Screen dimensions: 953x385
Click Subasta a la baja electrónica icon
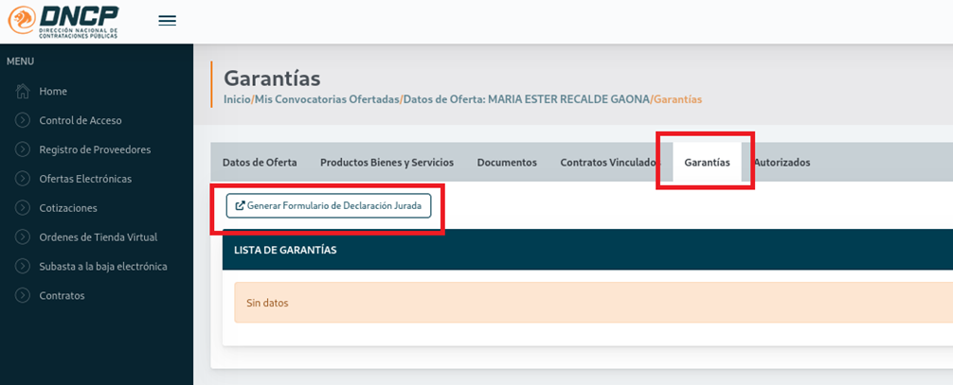(23, 267)
